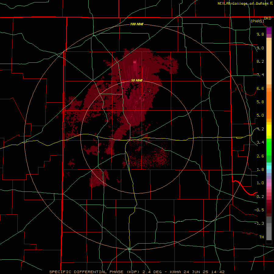Click the 9.0 value on the color scale
The height and width of the screenshot is (274, 274).
coord(260,48)
